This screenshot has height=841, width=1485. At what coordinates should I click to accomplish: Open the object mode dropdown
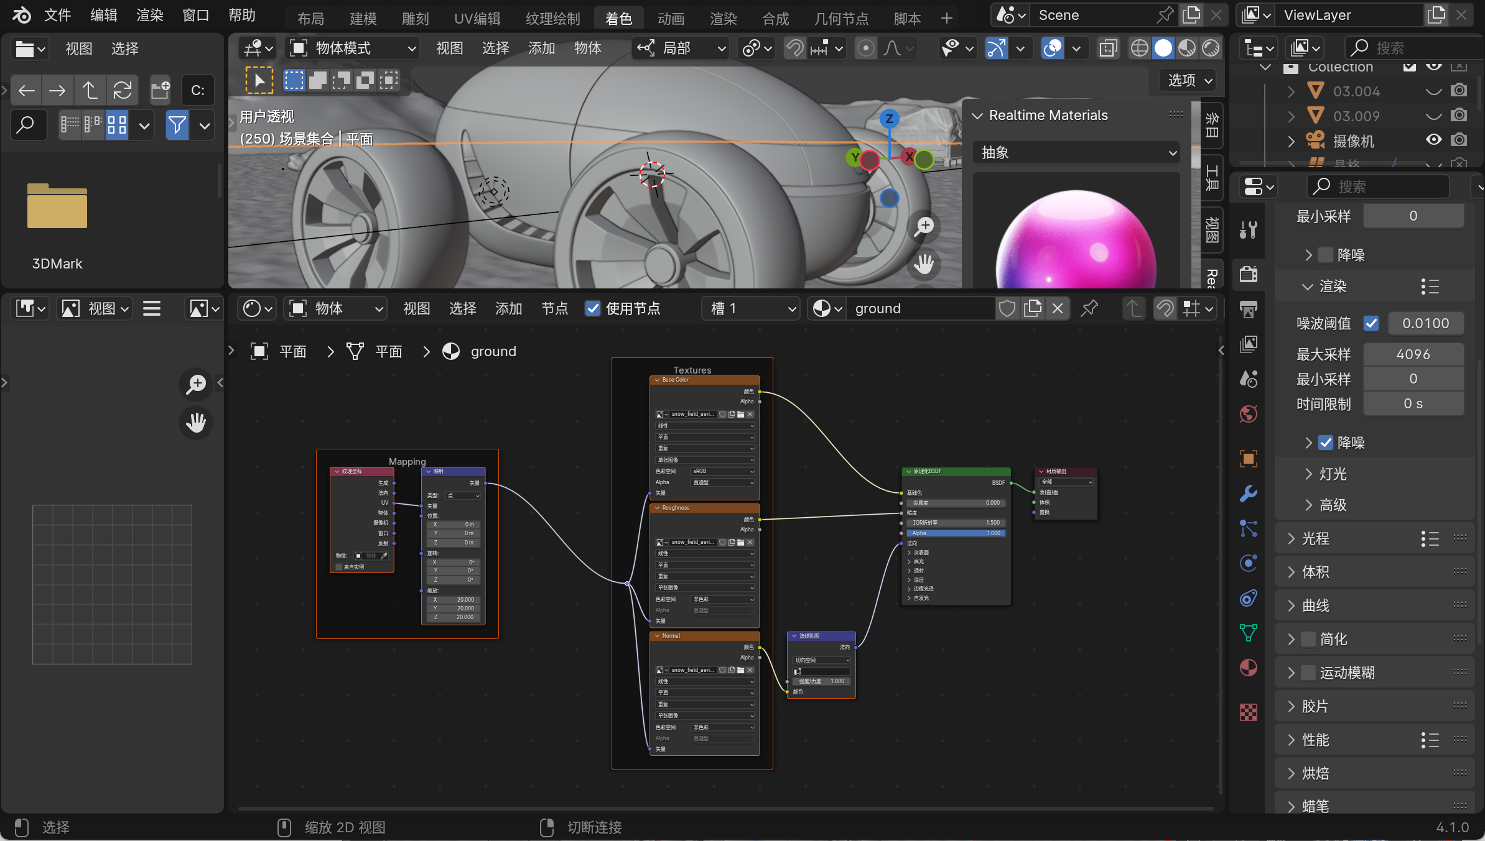pos(353,48)
